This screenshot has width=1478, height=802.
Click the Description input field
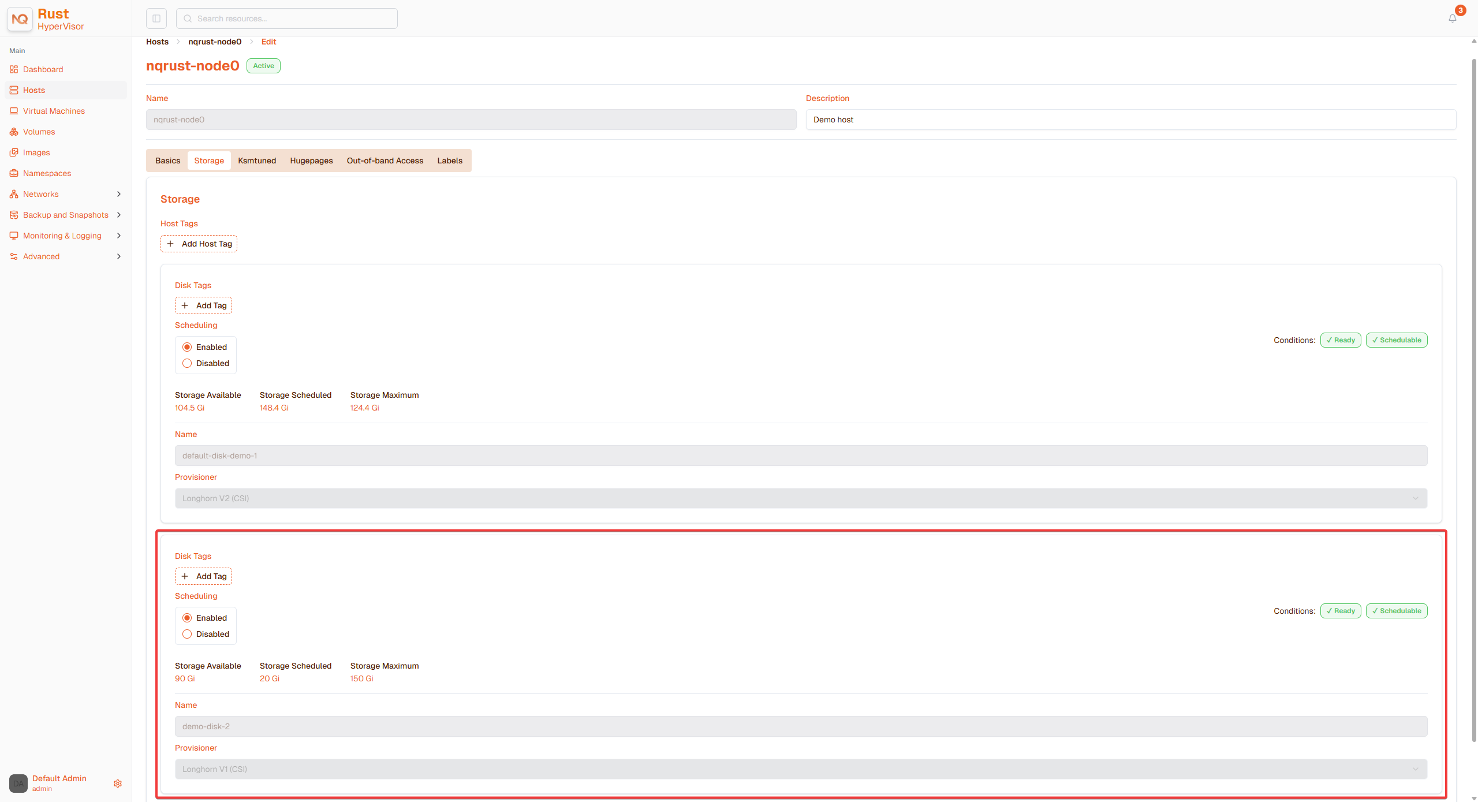coord(1130,120)
